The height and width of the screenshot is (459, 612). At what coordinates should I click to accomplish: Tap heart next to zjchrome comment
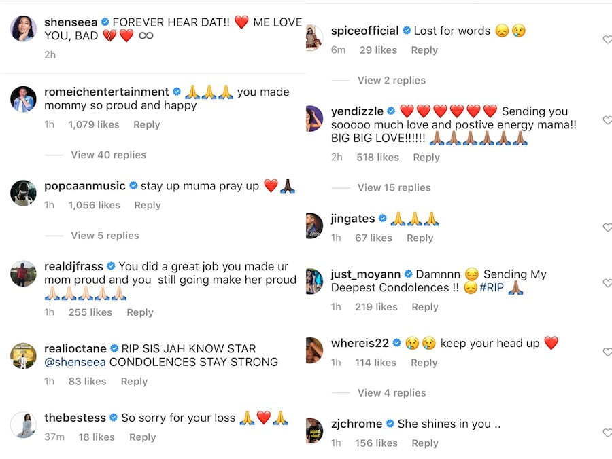608,433
